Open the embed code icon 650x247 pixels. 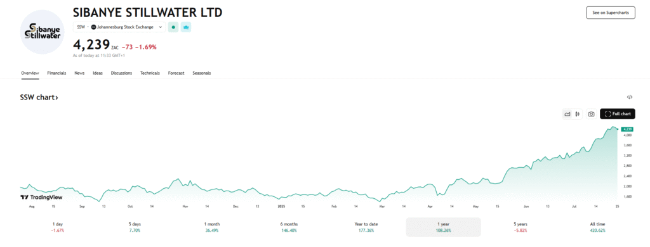[629, 98]
